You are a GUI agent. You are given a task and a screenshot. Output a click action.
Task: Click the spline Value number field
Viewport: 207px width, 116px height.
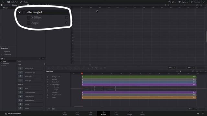[x=201, y=68]
